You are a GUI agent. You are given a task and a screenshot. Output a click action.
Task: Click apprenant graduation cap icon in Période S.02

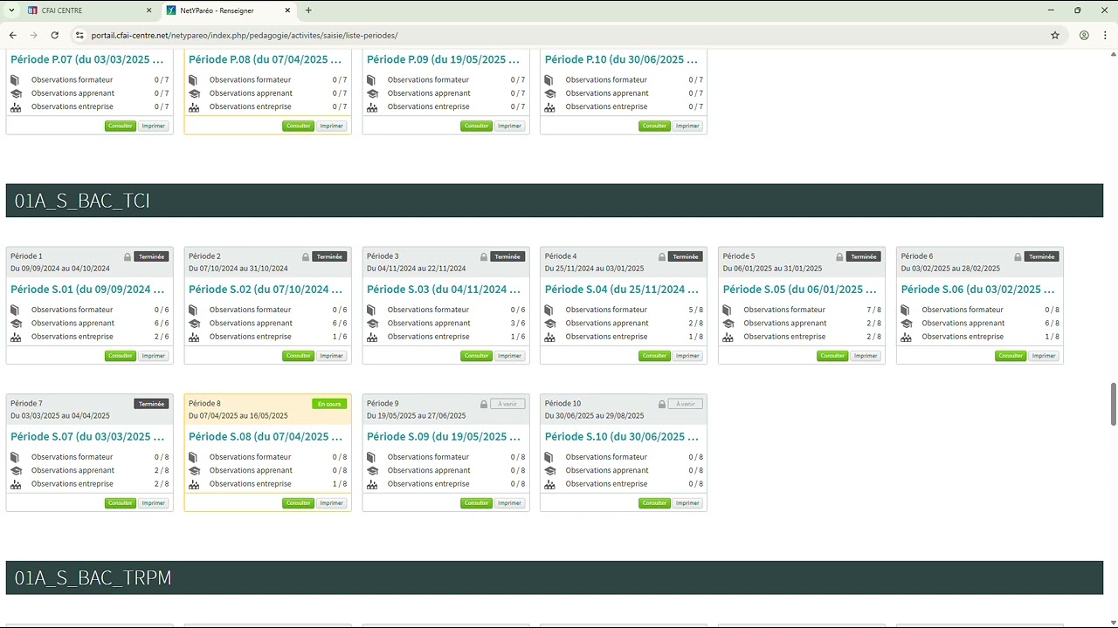click(x=193, y=323)
